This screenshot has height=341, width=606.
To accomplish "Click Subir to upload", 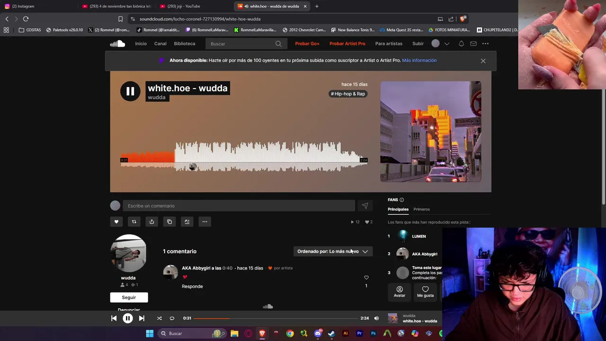I will pyautogui.click(x=418, y=44).
